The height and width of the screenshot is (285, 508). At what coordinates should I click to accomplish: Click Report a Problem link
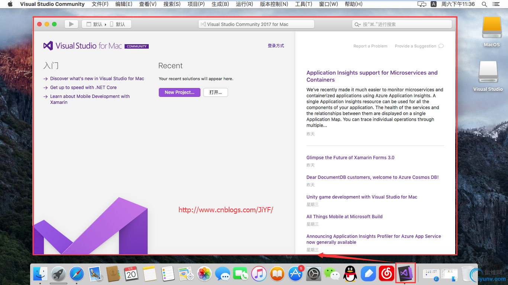[370, 46]
